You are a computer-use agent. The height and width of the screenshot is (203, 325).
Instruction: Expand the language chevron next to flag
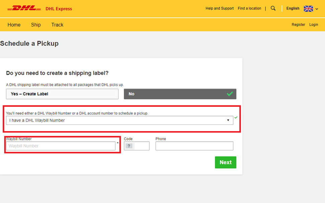(x=317, y=9)
